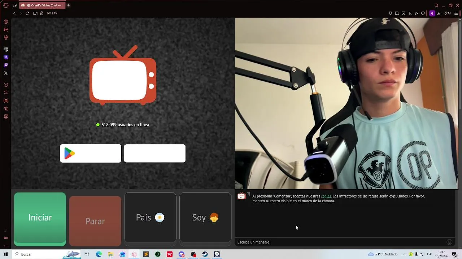
Task: Open the page translate icon
Action: tap(410, 13)
